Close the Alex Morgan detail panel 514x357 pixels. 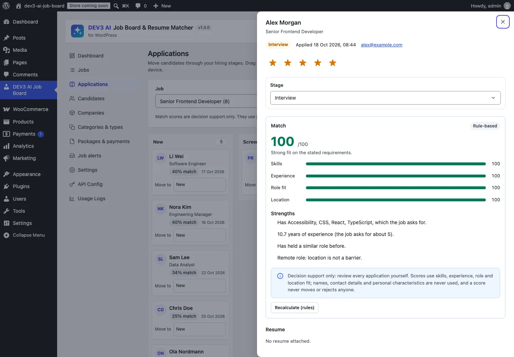point(503,22)
